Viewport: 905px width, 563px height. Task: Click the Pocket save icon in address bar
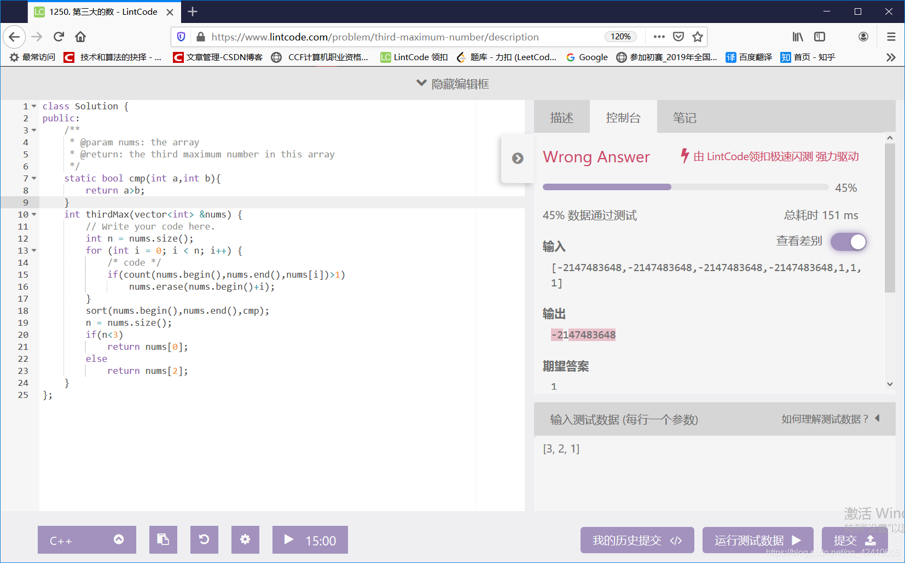tap(678, 37)
